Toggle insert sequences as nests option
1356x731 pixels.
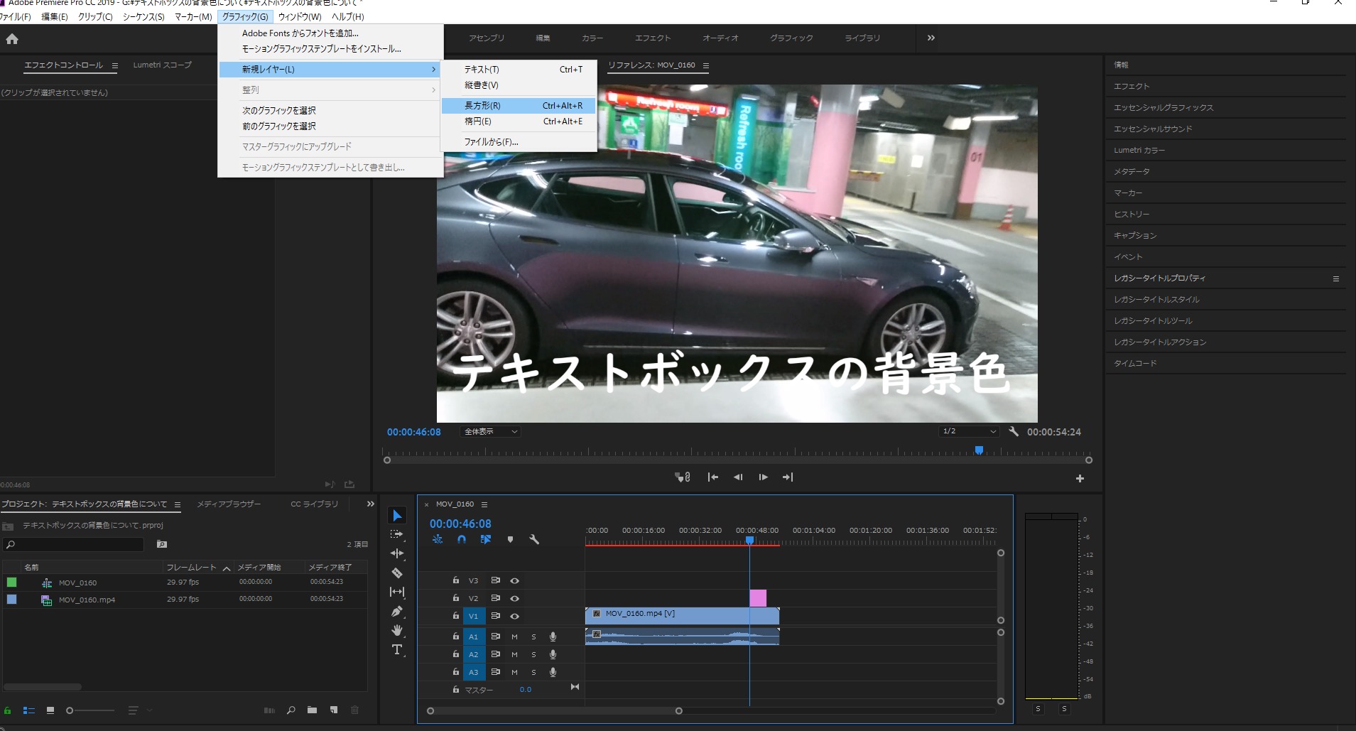tap(438, 540)
